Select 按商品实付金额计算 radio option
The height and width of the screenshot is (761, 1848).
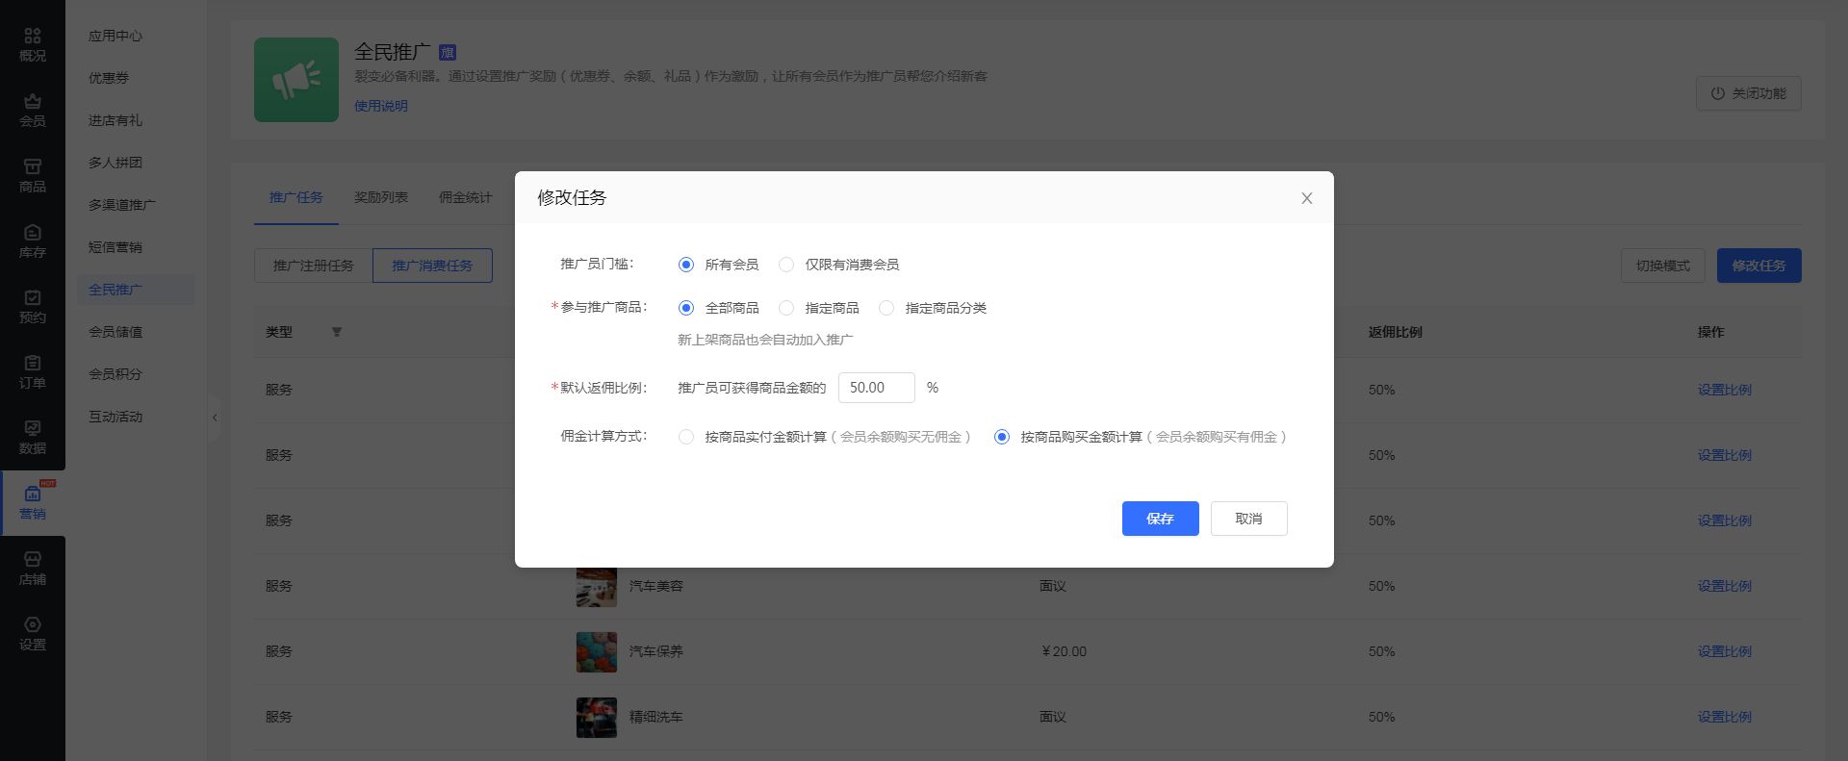(686, 437)
